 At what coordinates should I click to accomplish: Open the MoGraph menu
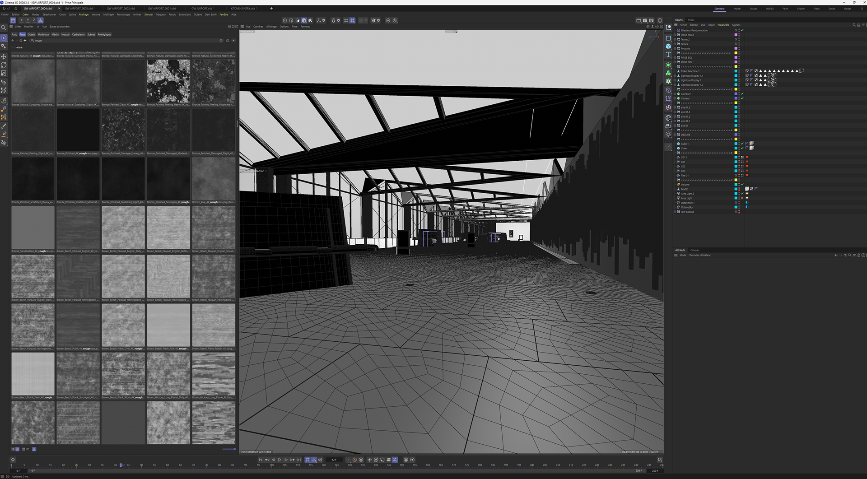108,14
